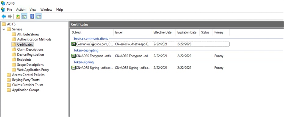Toggle the Show/Hide Action Pane icon
The height and width of the screenshot is (117, 284).
click(x=38, y=17)
